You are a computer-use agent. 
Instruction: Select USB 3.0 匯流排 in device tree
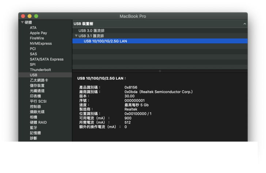[91, 31]
